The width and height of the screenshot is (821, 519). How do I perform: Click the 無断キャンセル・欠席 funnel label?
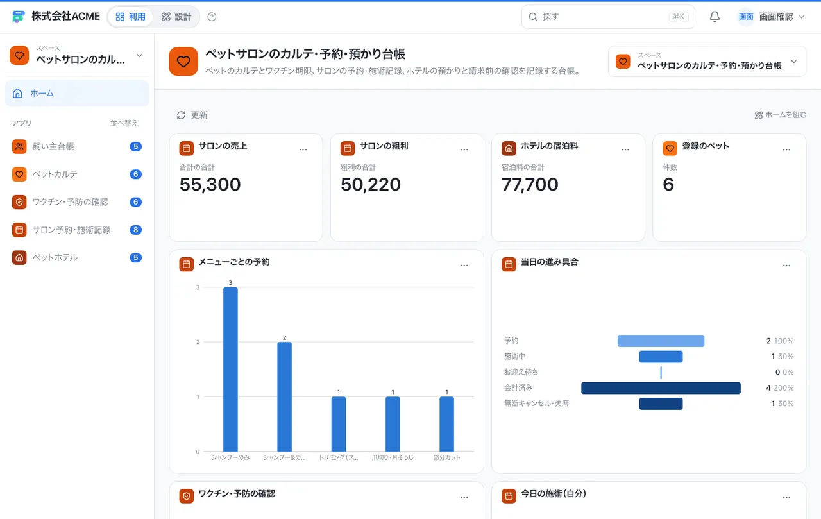(536, 404)
